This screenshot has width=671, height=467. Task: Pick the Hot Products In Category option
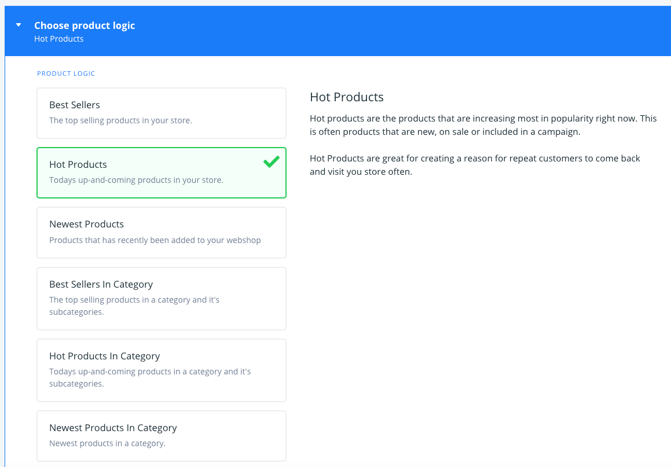pos(161,370)
